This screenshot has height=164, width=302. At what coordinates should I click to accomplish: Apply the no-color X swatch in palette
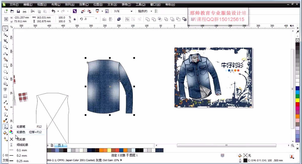tap(297, 40)
